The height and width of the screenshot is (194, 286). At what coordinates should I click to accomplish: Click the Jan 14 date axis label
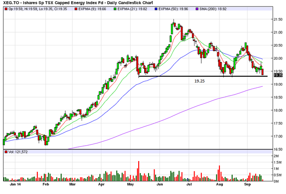click(x=15, y=184)
